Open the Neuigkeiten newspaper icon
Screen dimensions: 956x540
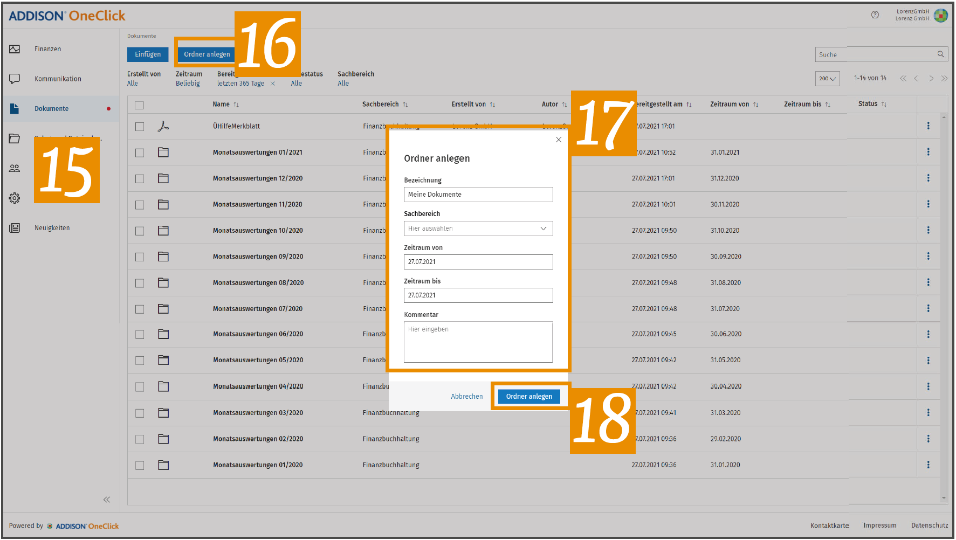click(x=15, y=228)
